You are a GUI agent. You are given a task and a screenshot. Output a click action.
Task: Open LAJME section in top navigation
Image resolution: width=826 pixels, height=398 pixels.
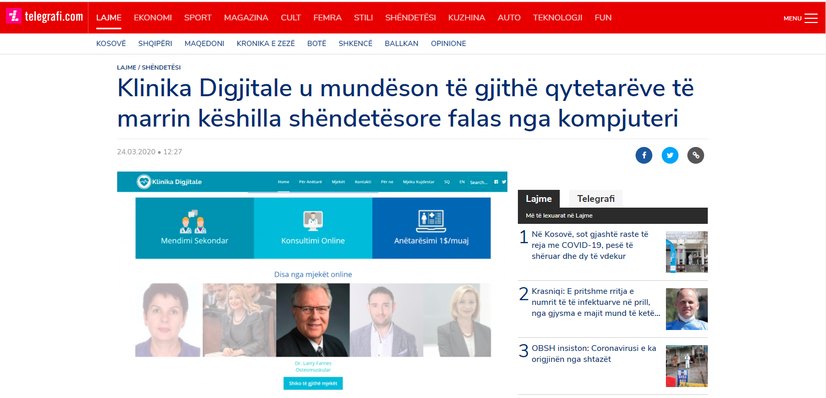(109, 18)
